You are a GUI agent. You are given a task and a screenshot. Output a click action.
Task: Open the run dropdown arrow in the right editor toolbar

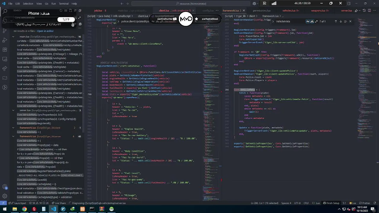(360, 11)
